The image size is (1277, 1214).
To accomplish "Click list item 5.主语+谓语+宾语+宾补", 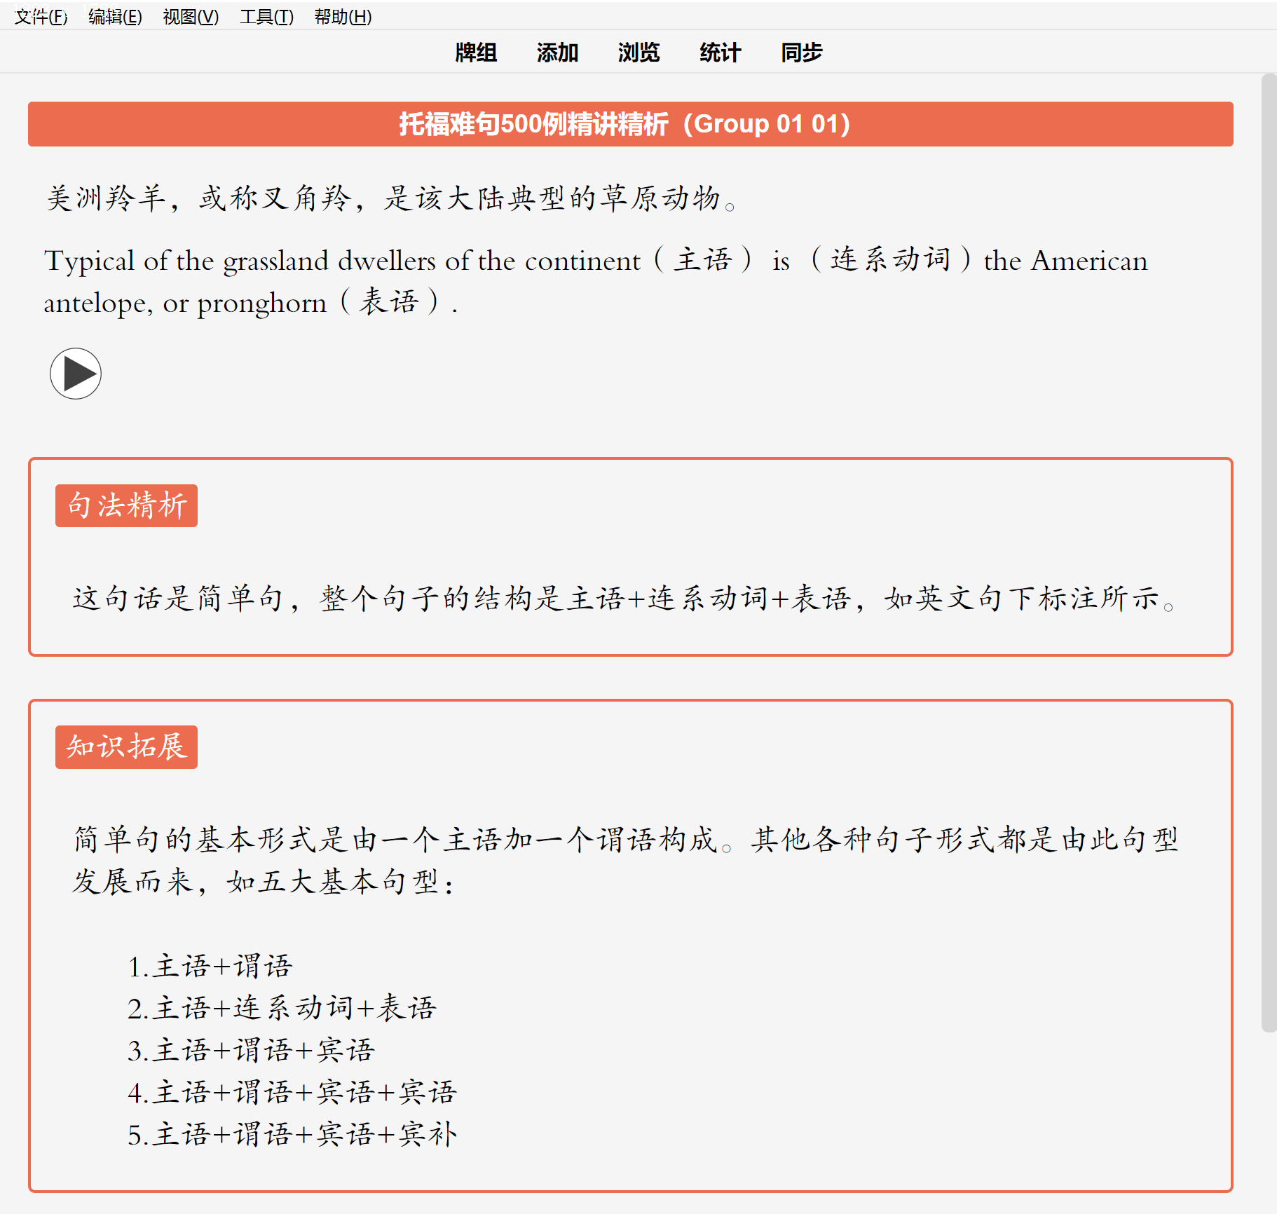I will point(292,1135).
